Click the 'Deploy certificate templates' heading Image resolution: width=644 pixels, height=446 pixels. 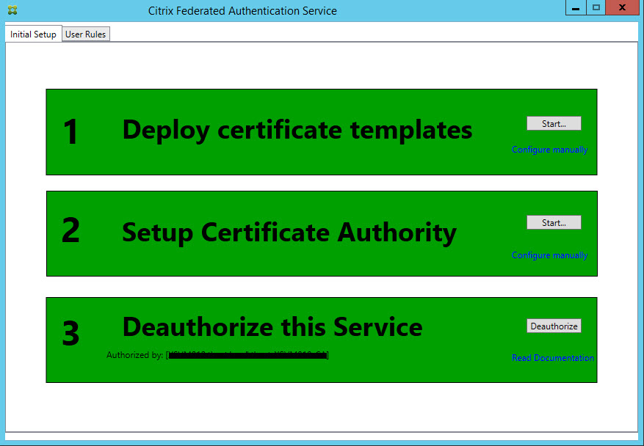tap(297, 131)
